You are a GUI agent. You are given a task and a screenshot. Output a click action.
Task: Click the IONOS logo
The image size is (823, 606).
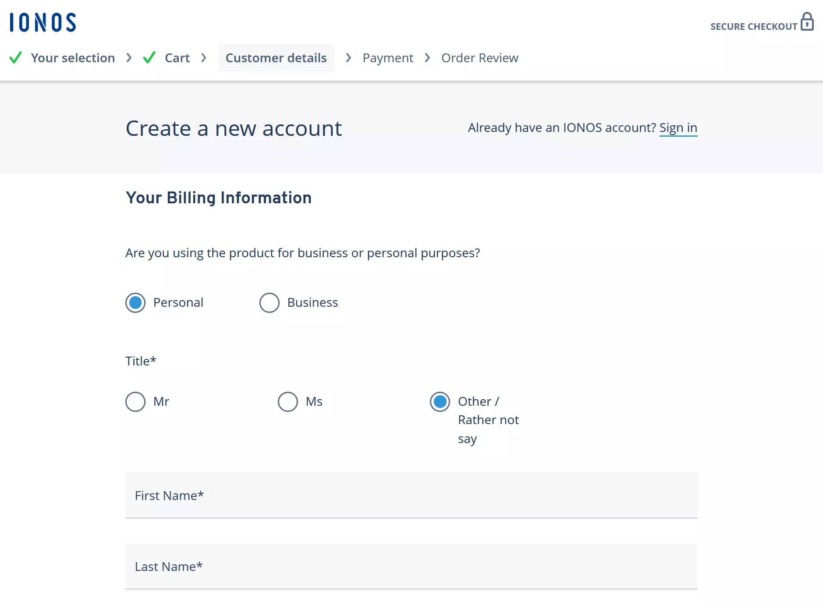click(43, 22)
